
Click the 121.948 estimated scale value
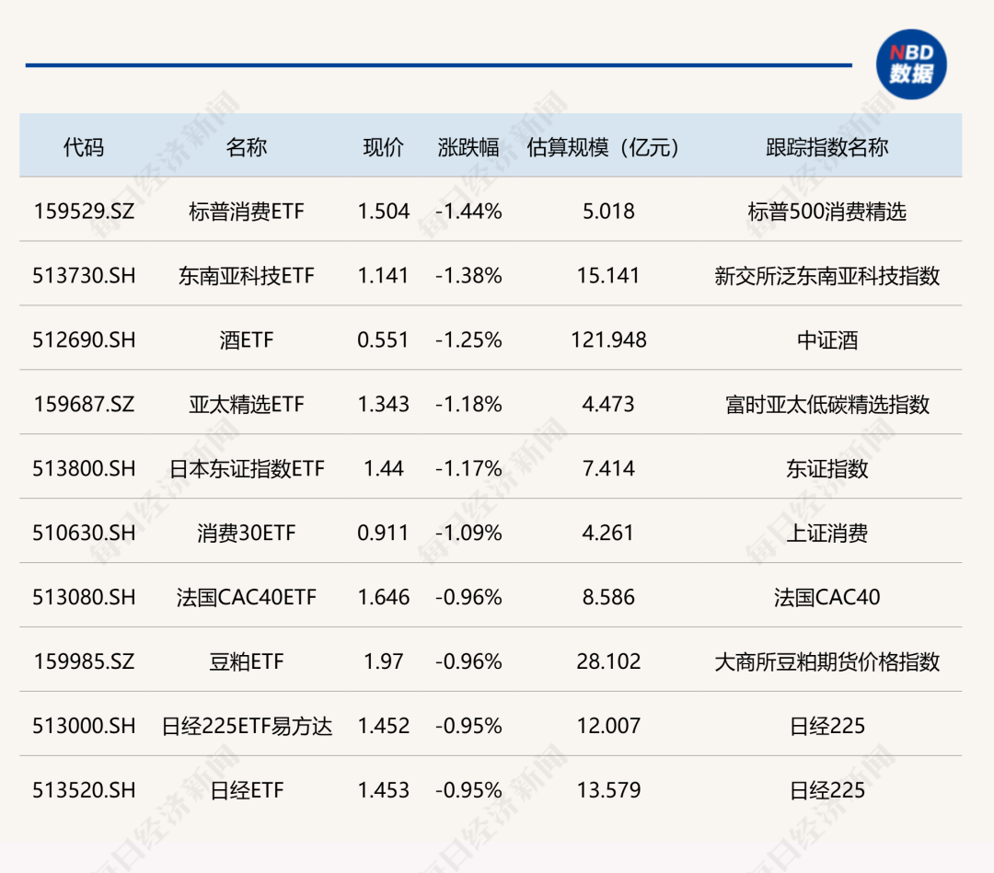(608, 340)
